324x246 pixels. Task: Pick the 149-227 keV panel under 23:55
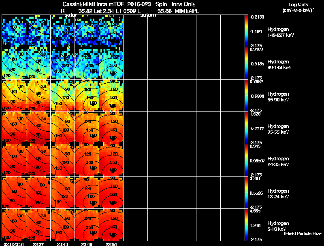coord(111,31)
